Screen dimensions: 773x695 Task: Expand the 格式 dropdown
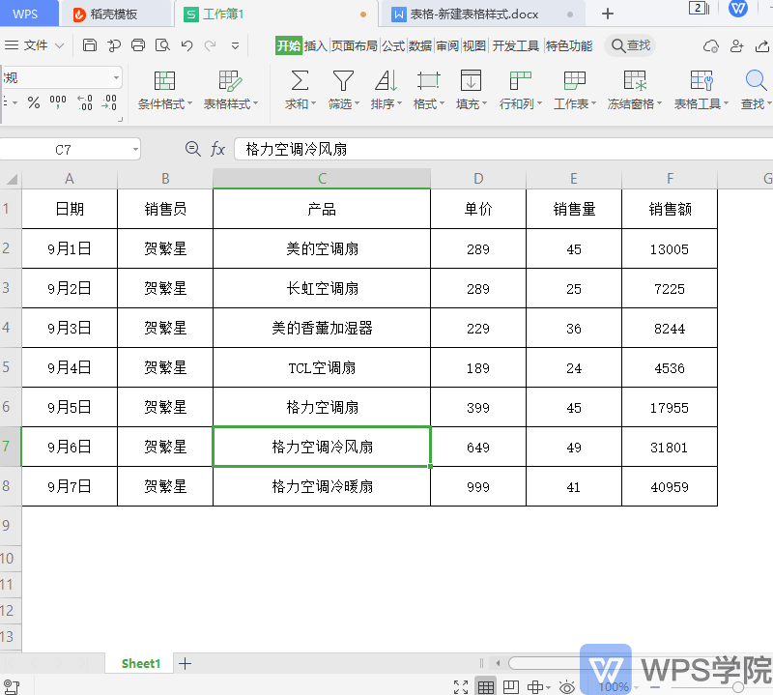pos(443,103)
